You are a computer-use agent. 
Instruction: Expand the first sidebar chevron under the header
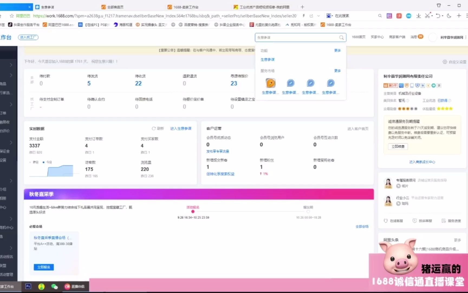[x=11, y=65]
